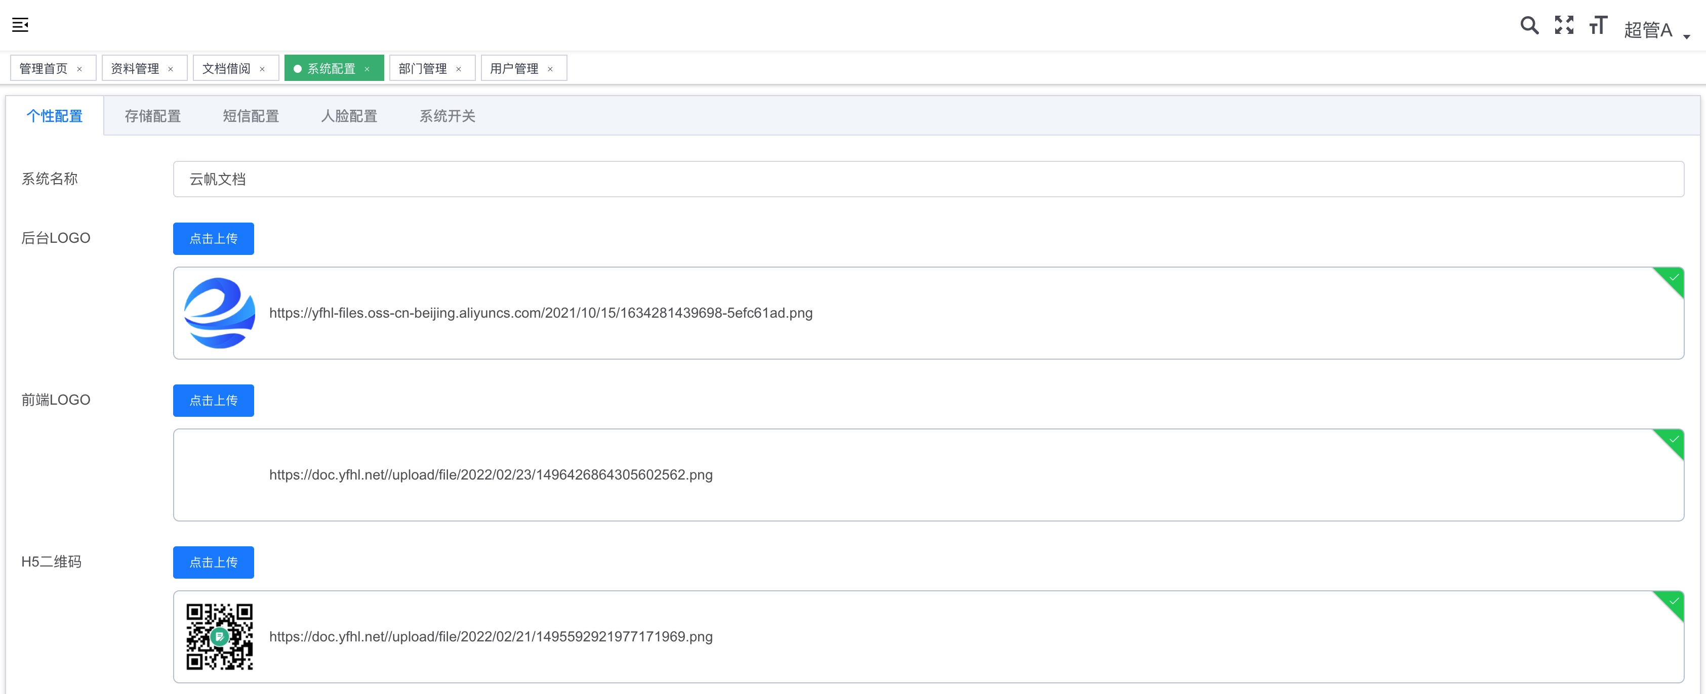This screenshot has height=694, width=1706.
Task: Close the 系统配置 tab
Action: tap(367, 69)
